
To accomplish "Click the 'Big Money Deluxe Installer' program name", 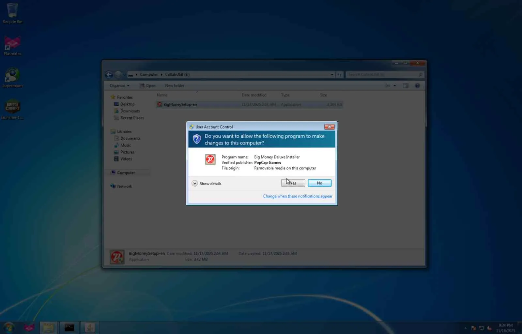I will tap(277, 157).
